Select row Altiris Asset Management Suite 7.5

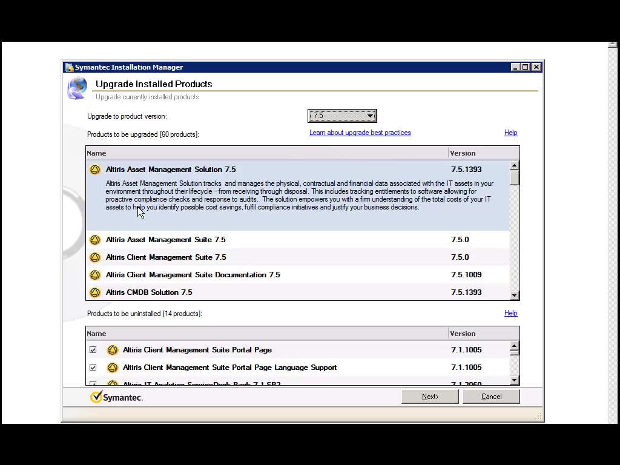[298, 240]
